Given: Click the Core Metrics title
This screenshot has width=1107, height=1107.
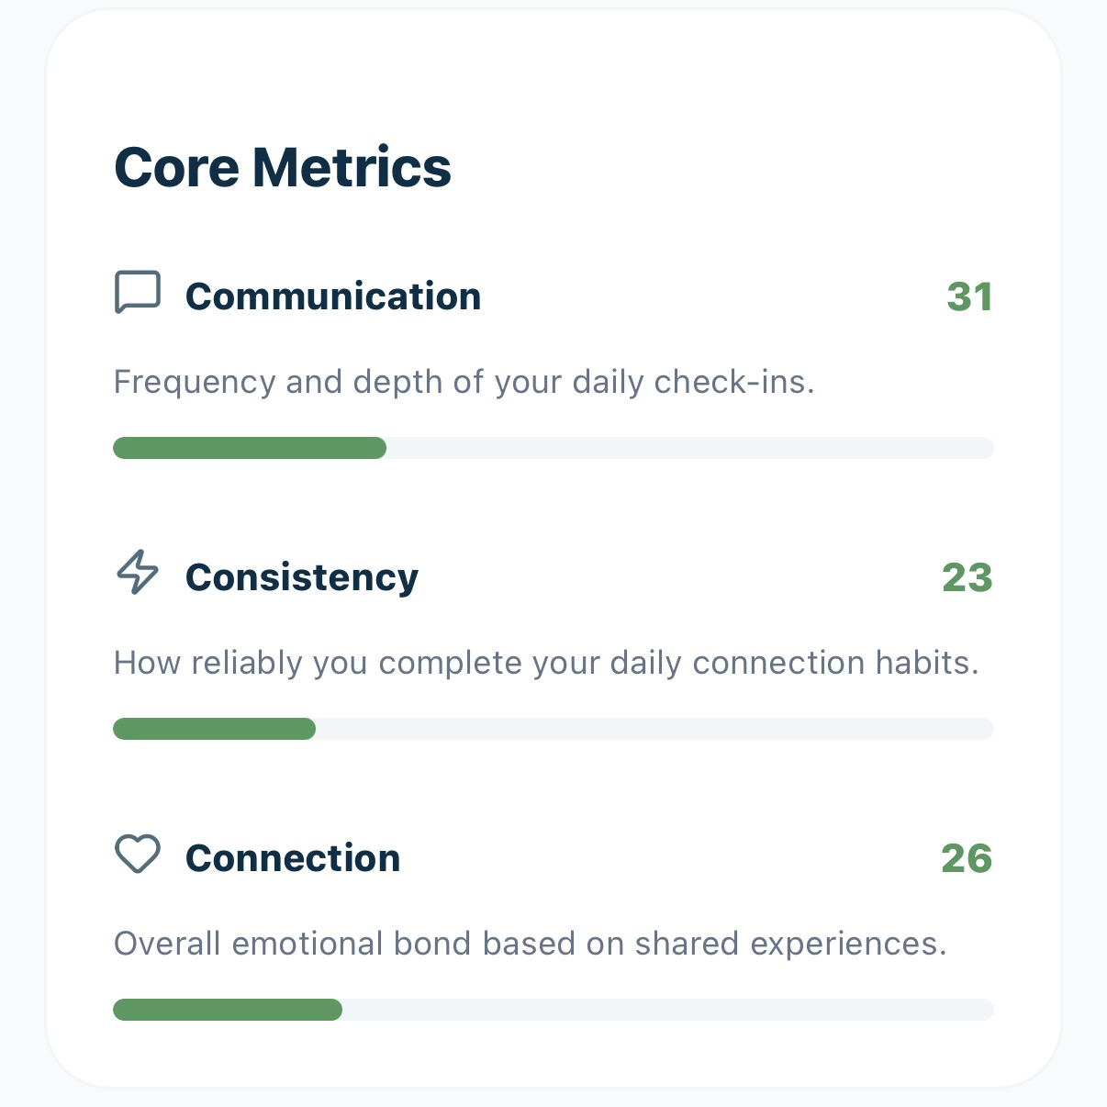Looking at the screenshot, I should pyautogui.click(x=282, y=167).
